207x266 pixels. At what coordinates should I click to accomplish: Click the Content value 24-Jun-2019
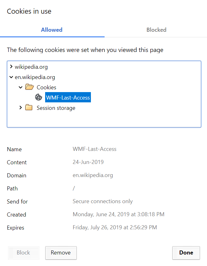[88, 162]
